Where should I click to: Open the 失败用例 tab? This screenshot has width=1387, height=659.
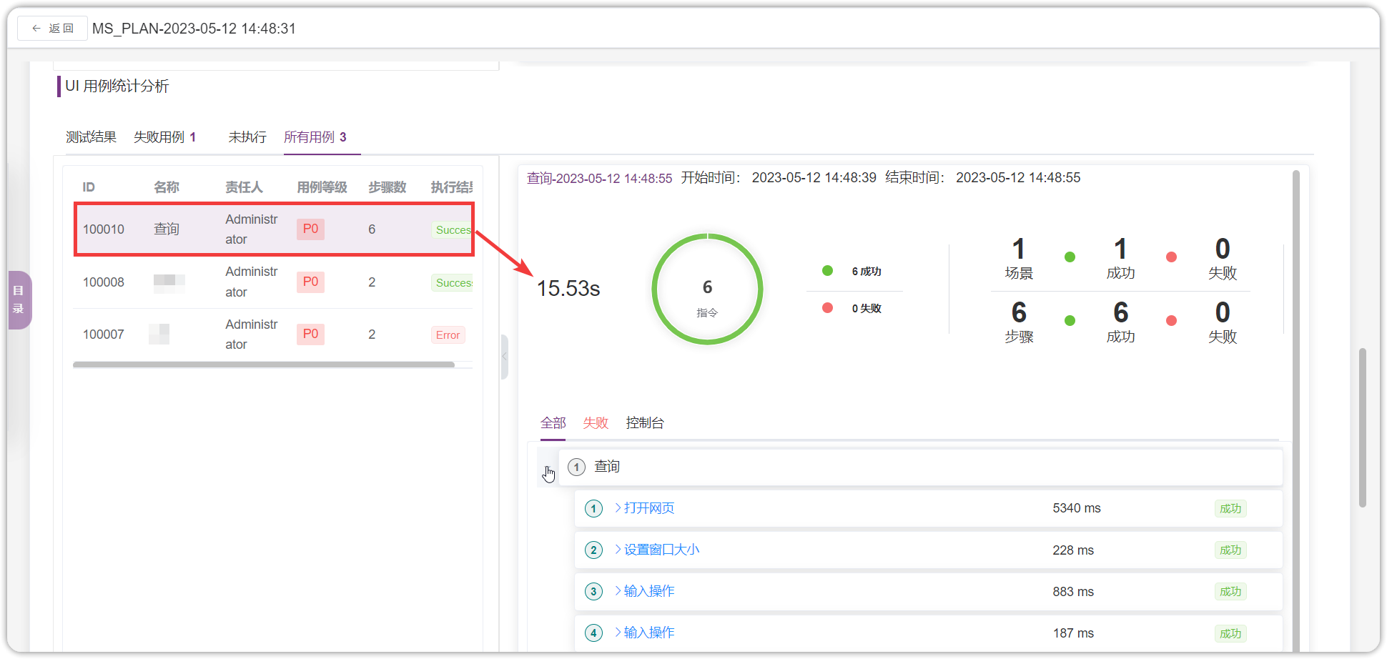pyautogui.click(x=165, y=137)
